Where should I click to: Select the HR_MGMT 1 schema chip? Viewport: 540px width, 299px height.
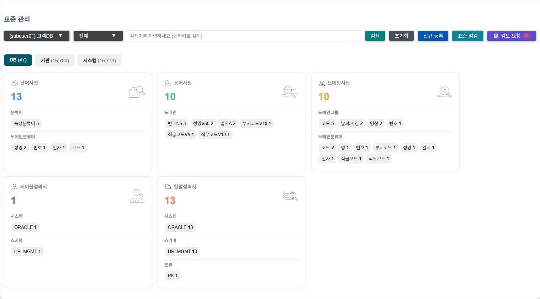(27, 251)
